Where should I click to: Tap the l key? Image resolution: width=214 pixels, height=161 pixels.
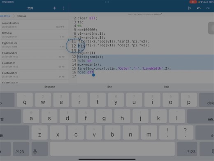coord(177,116)
